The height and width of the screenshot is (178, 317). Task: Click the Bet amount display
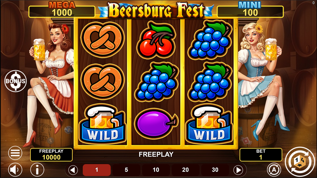261,155
